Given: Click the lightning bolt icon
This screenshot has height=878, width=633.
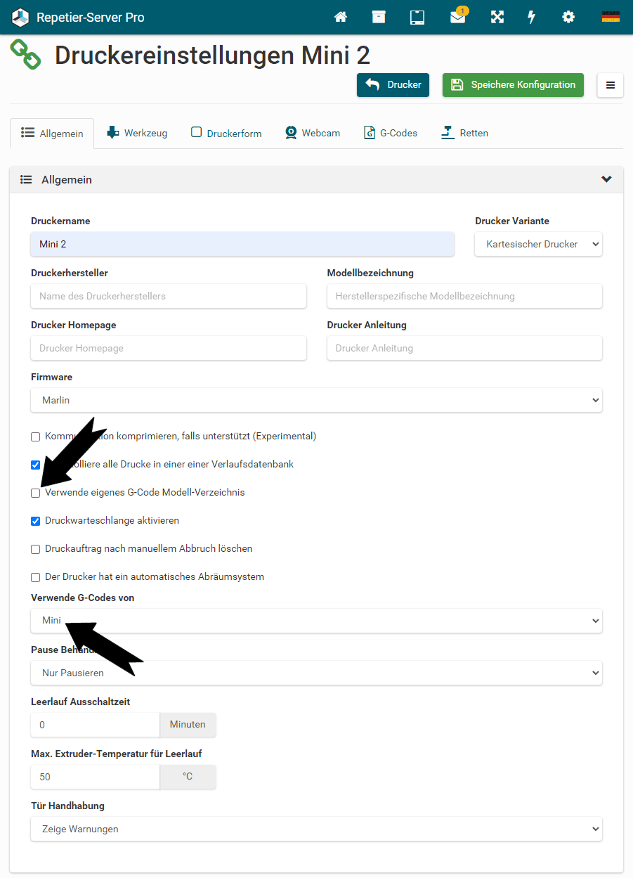Looking at the screenshot, I should (x=532, y=17).
